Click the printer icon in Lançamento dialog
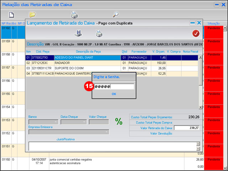This screenshot has width=228, height=171. (99, 33)
